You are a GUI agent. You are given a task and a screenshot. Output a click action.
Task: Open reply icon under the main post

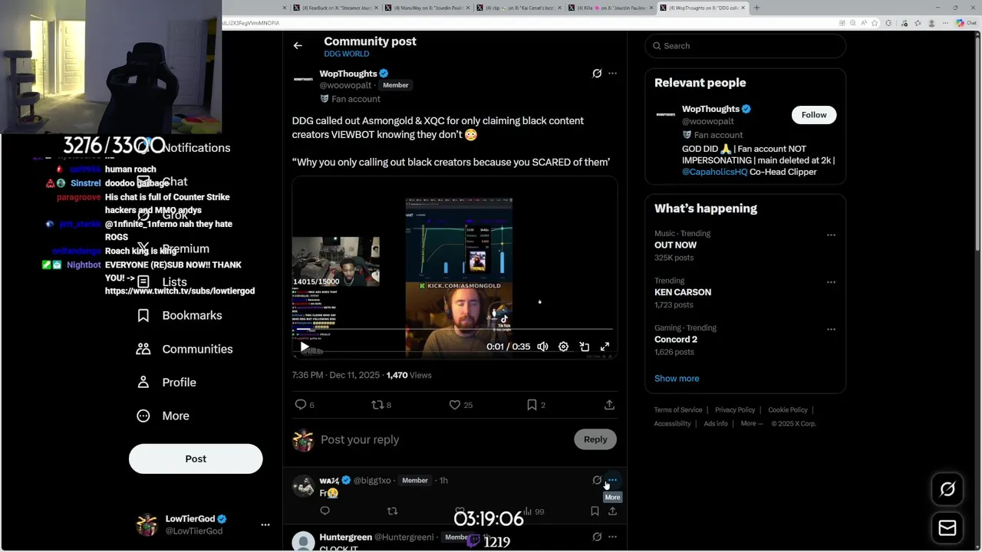coord(301,405)
